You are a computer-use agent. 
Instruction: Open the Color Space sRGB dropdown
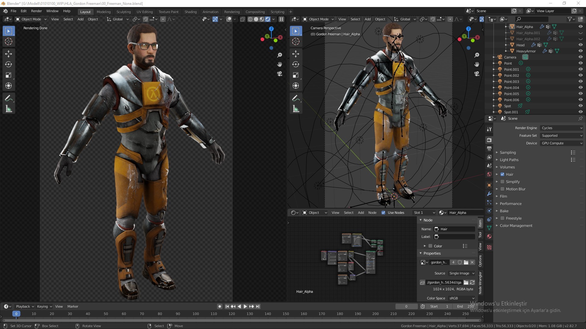[462, 298]
